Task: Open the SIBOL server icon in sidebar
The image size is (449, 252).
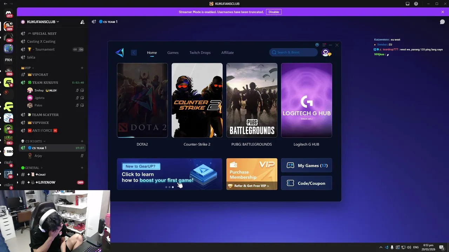Action: click(8, 152)
